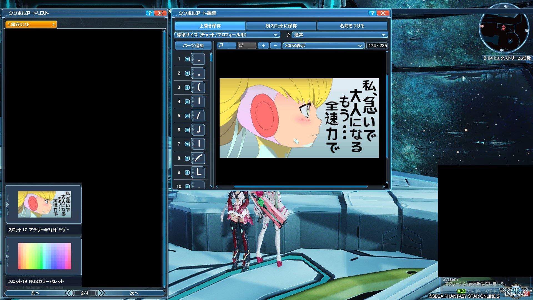Zoom in with the plus button
This screenshot has height=300, width=533.
pyautogui.click(x=263, y=46)
